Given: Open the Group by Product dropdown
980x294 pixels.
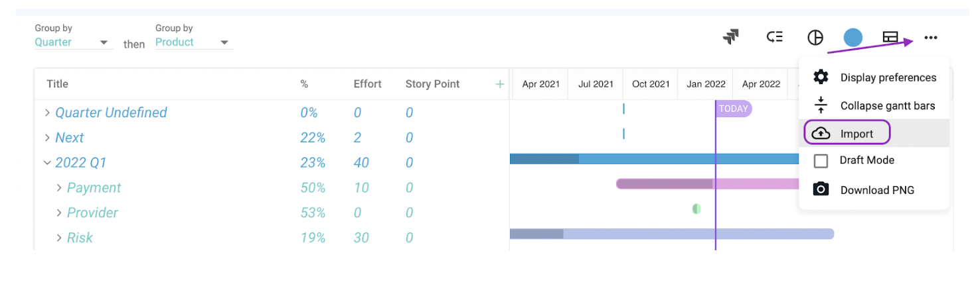Looking at the screenshot, I should click(x=193, y=42).
